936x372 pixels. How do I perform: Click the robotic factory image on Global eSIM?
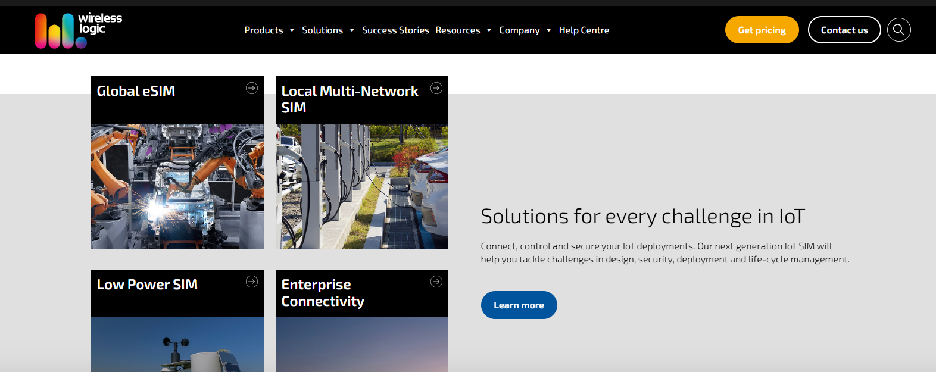coord(177,186)
